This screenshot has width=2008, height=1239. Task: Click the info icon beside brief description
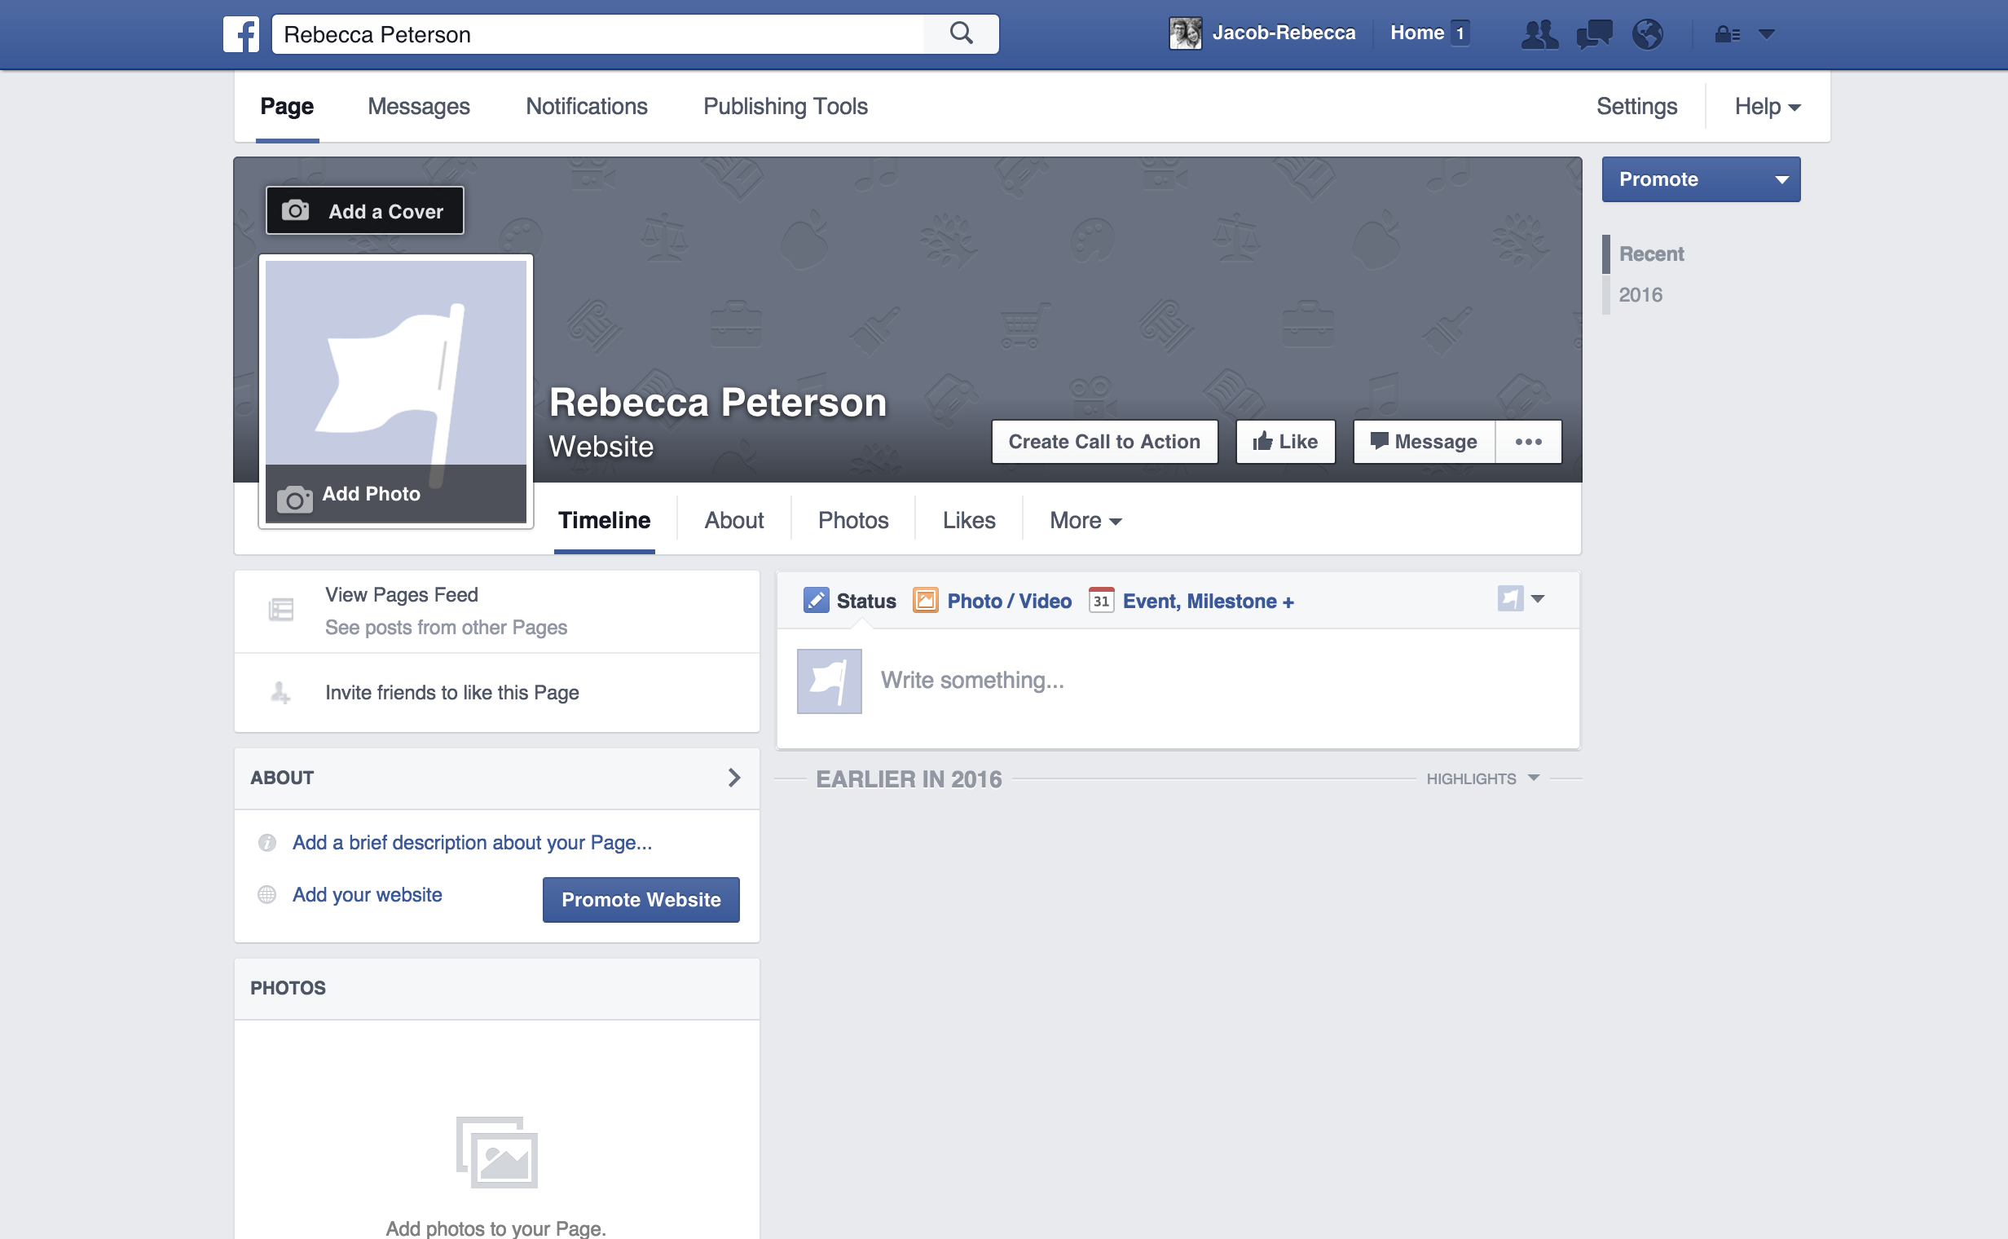pyautogui.click(x=267, y=842)
